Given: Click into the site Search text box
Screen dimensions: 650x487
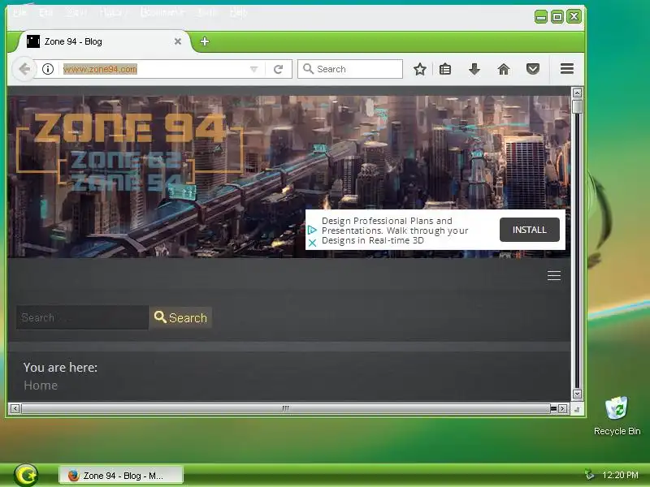Looking at the screenshot, I should pyautogui.click(x=83, y=317).
